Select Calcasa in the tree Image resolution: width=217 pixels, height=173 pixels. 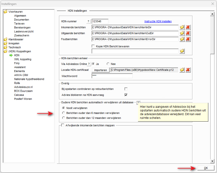click(19, 95)
